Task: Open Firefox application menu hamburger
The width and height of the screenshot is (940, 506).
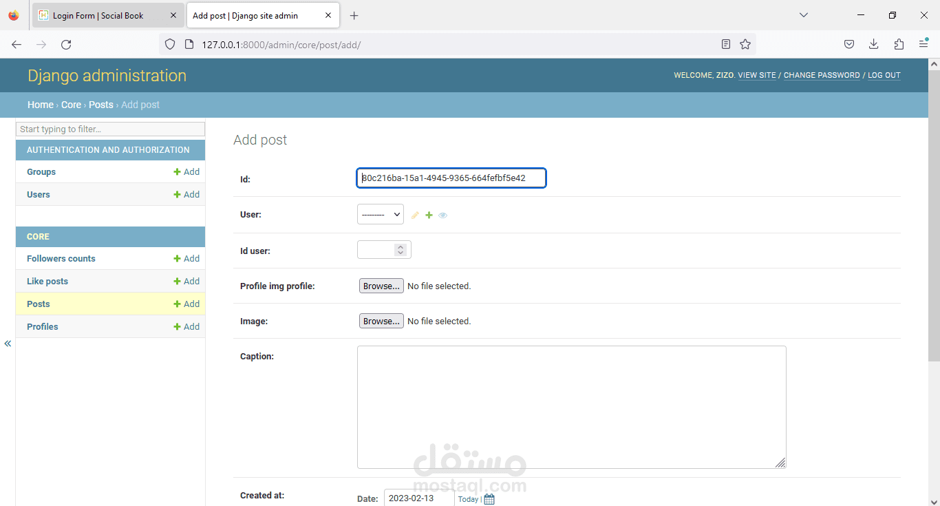Action: pyautogui.click(x=923, y=44)
